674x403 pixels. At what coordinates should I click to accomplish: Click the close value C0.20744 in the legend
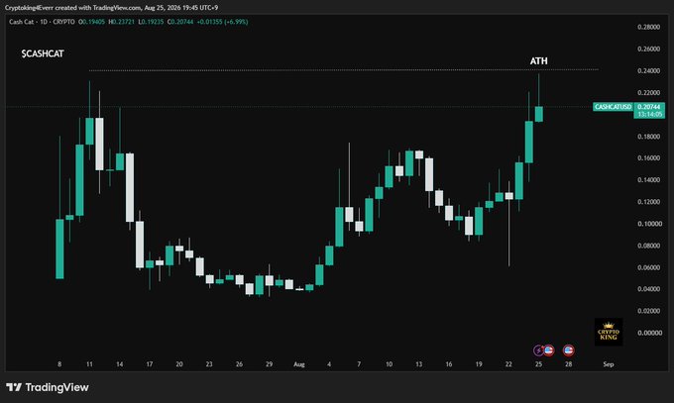click(180, 22)
